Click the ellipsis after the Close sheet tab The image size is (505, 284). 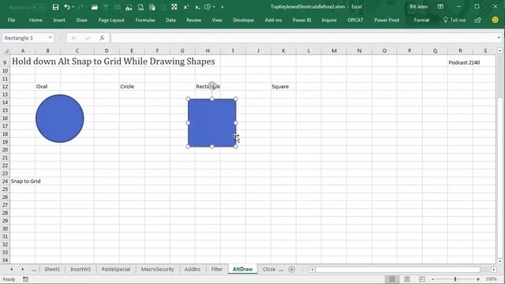click(281, 270)
